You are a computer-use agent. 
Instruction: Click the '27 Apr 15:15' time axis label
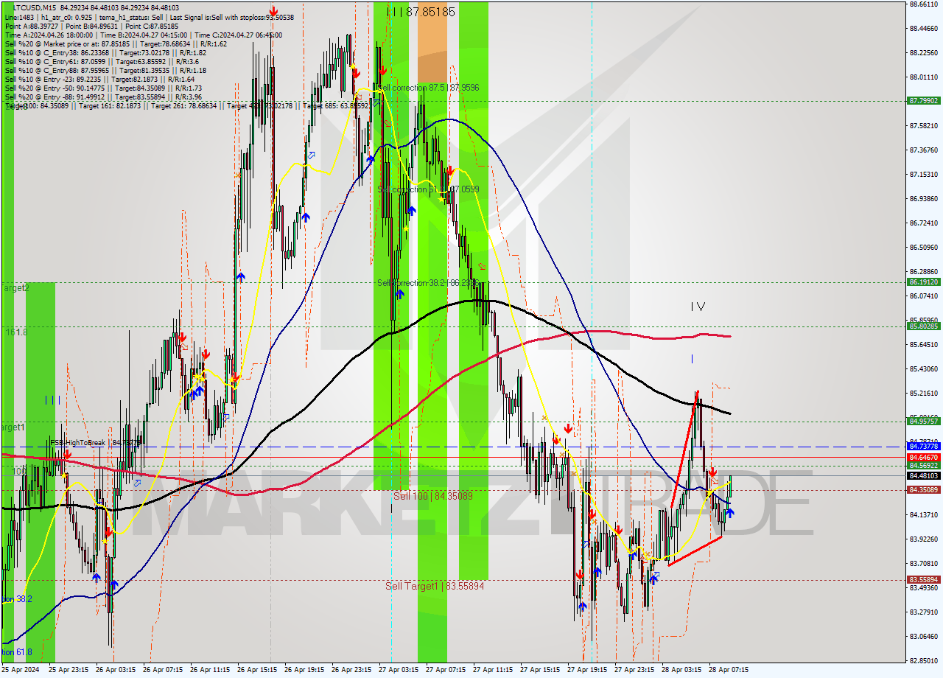click(540, 670)
